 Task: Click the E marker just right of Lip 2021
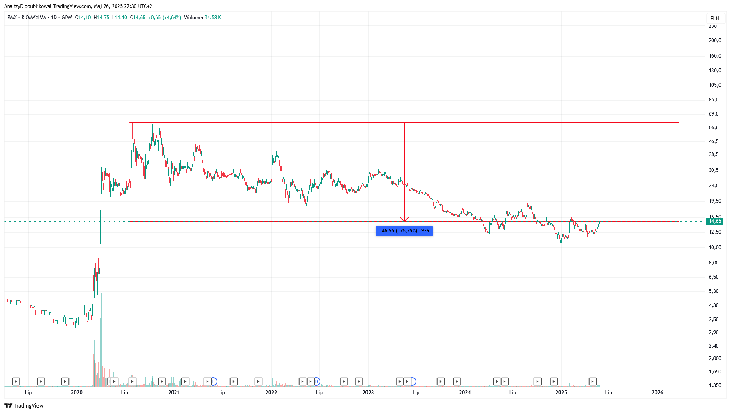[x=234, y=381]
